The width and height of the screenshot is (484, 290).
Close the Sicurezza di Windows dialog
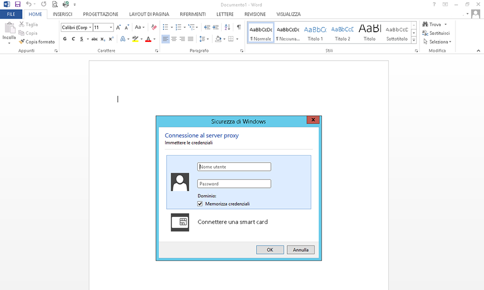point(313,120)
